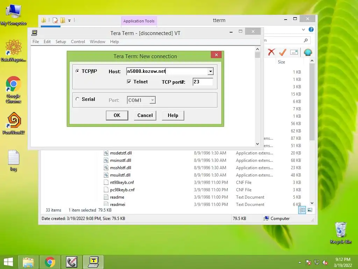Click the TCP port number field
Image resolution: width=358 pixels, height=269 pixels.
[x=203, y=82]
